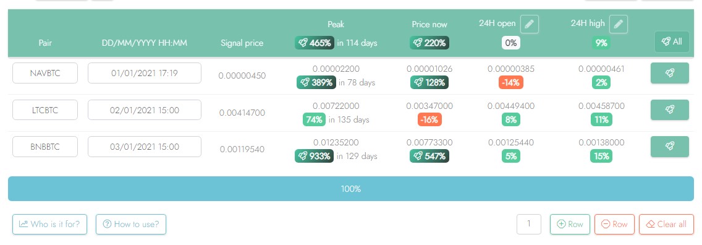This screenshot has width=702, height=245.
Task: Click the Clear all eraser button
Action: pyautogui.click(x=667, y=225)
